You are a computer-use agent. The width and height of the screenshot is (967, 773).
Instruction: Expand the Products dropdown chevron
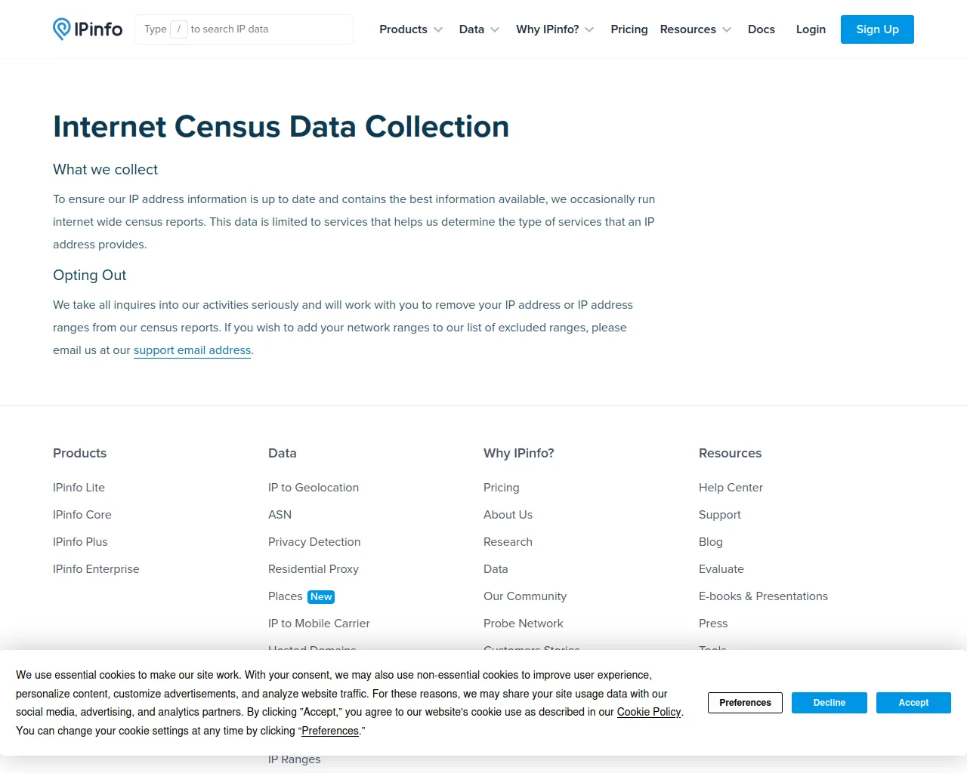pos(438,30)
